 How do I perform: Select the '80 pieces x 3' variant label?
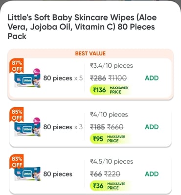pyautogui.click(x=63, y=127)
